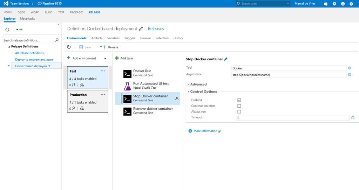Viewport: 359px width, 190px height.
Task: Remove the Stop Docker container task with X
Action: (177, 99)
